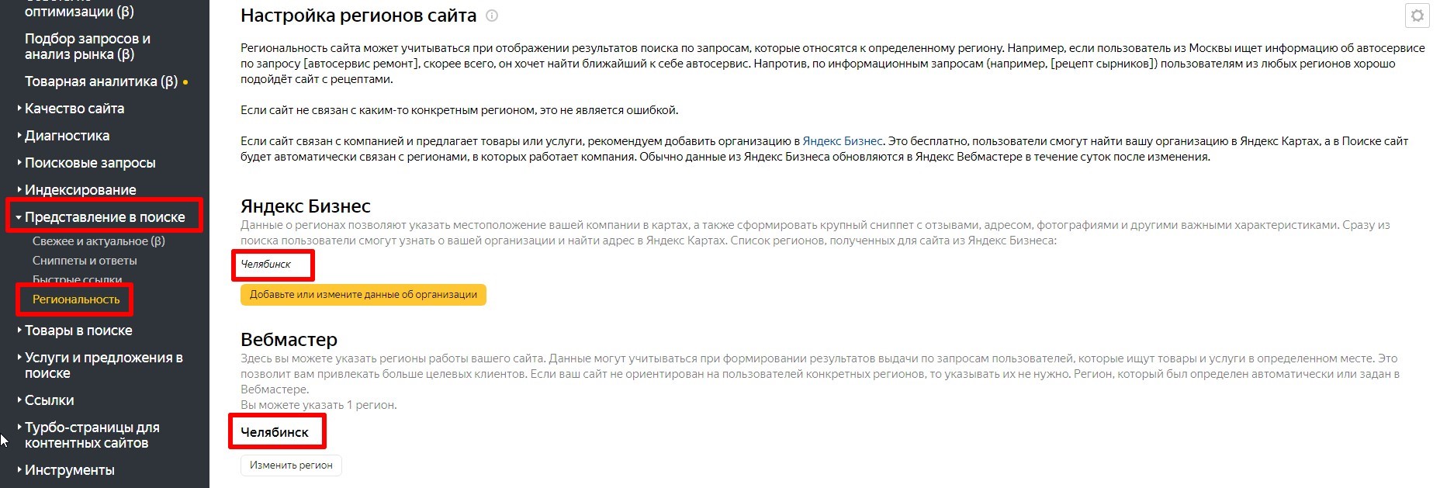The image size is (1440, 488).
Task: Expand the "Инструменты" sidebar section
Action: (x=70, y=469)
